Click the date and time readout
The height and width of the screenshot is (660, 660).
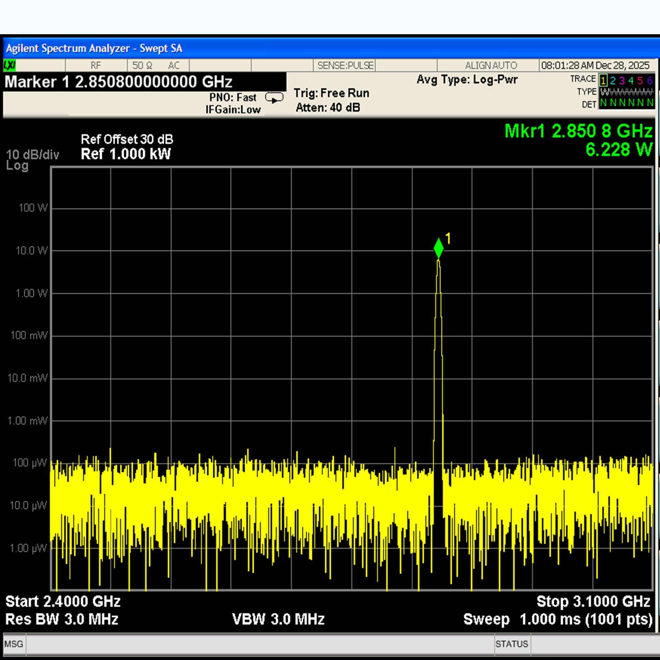(x=595, y=65)
